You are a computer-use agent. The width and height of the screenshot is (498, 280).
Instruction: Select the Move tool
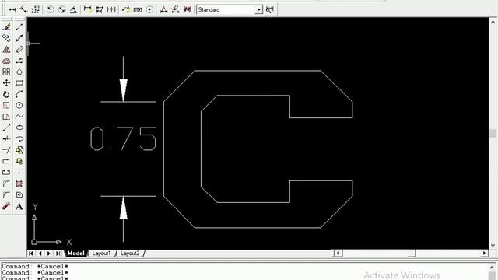pyautogui.click(x=6, y=83)
